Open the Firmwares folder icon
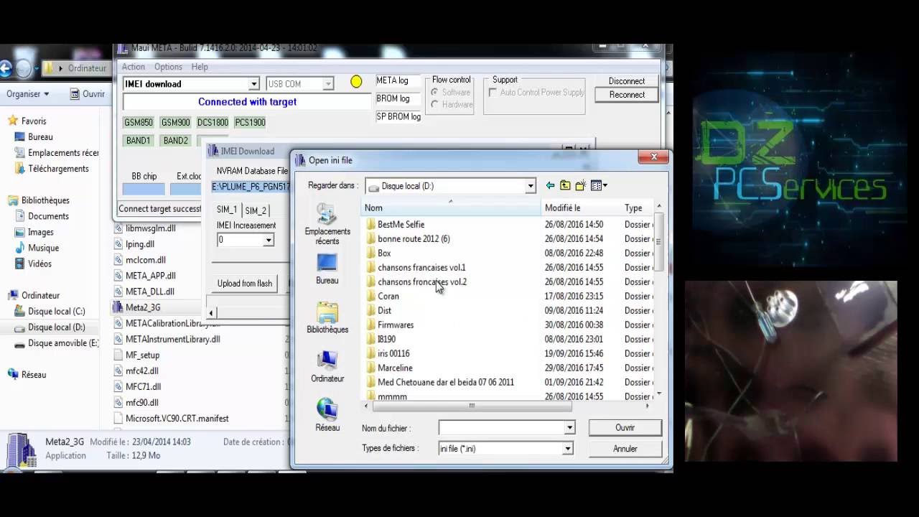The image size is (919, 517). coord(370,325)
